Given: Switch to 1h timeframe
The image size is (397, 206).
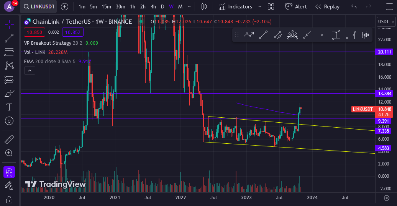Looking at the screenshot, I should click(x=133, y=7).
